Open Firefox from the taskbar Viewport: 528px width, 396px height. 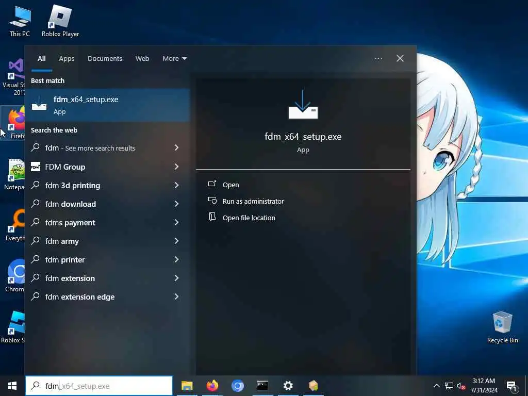[212, 386]
